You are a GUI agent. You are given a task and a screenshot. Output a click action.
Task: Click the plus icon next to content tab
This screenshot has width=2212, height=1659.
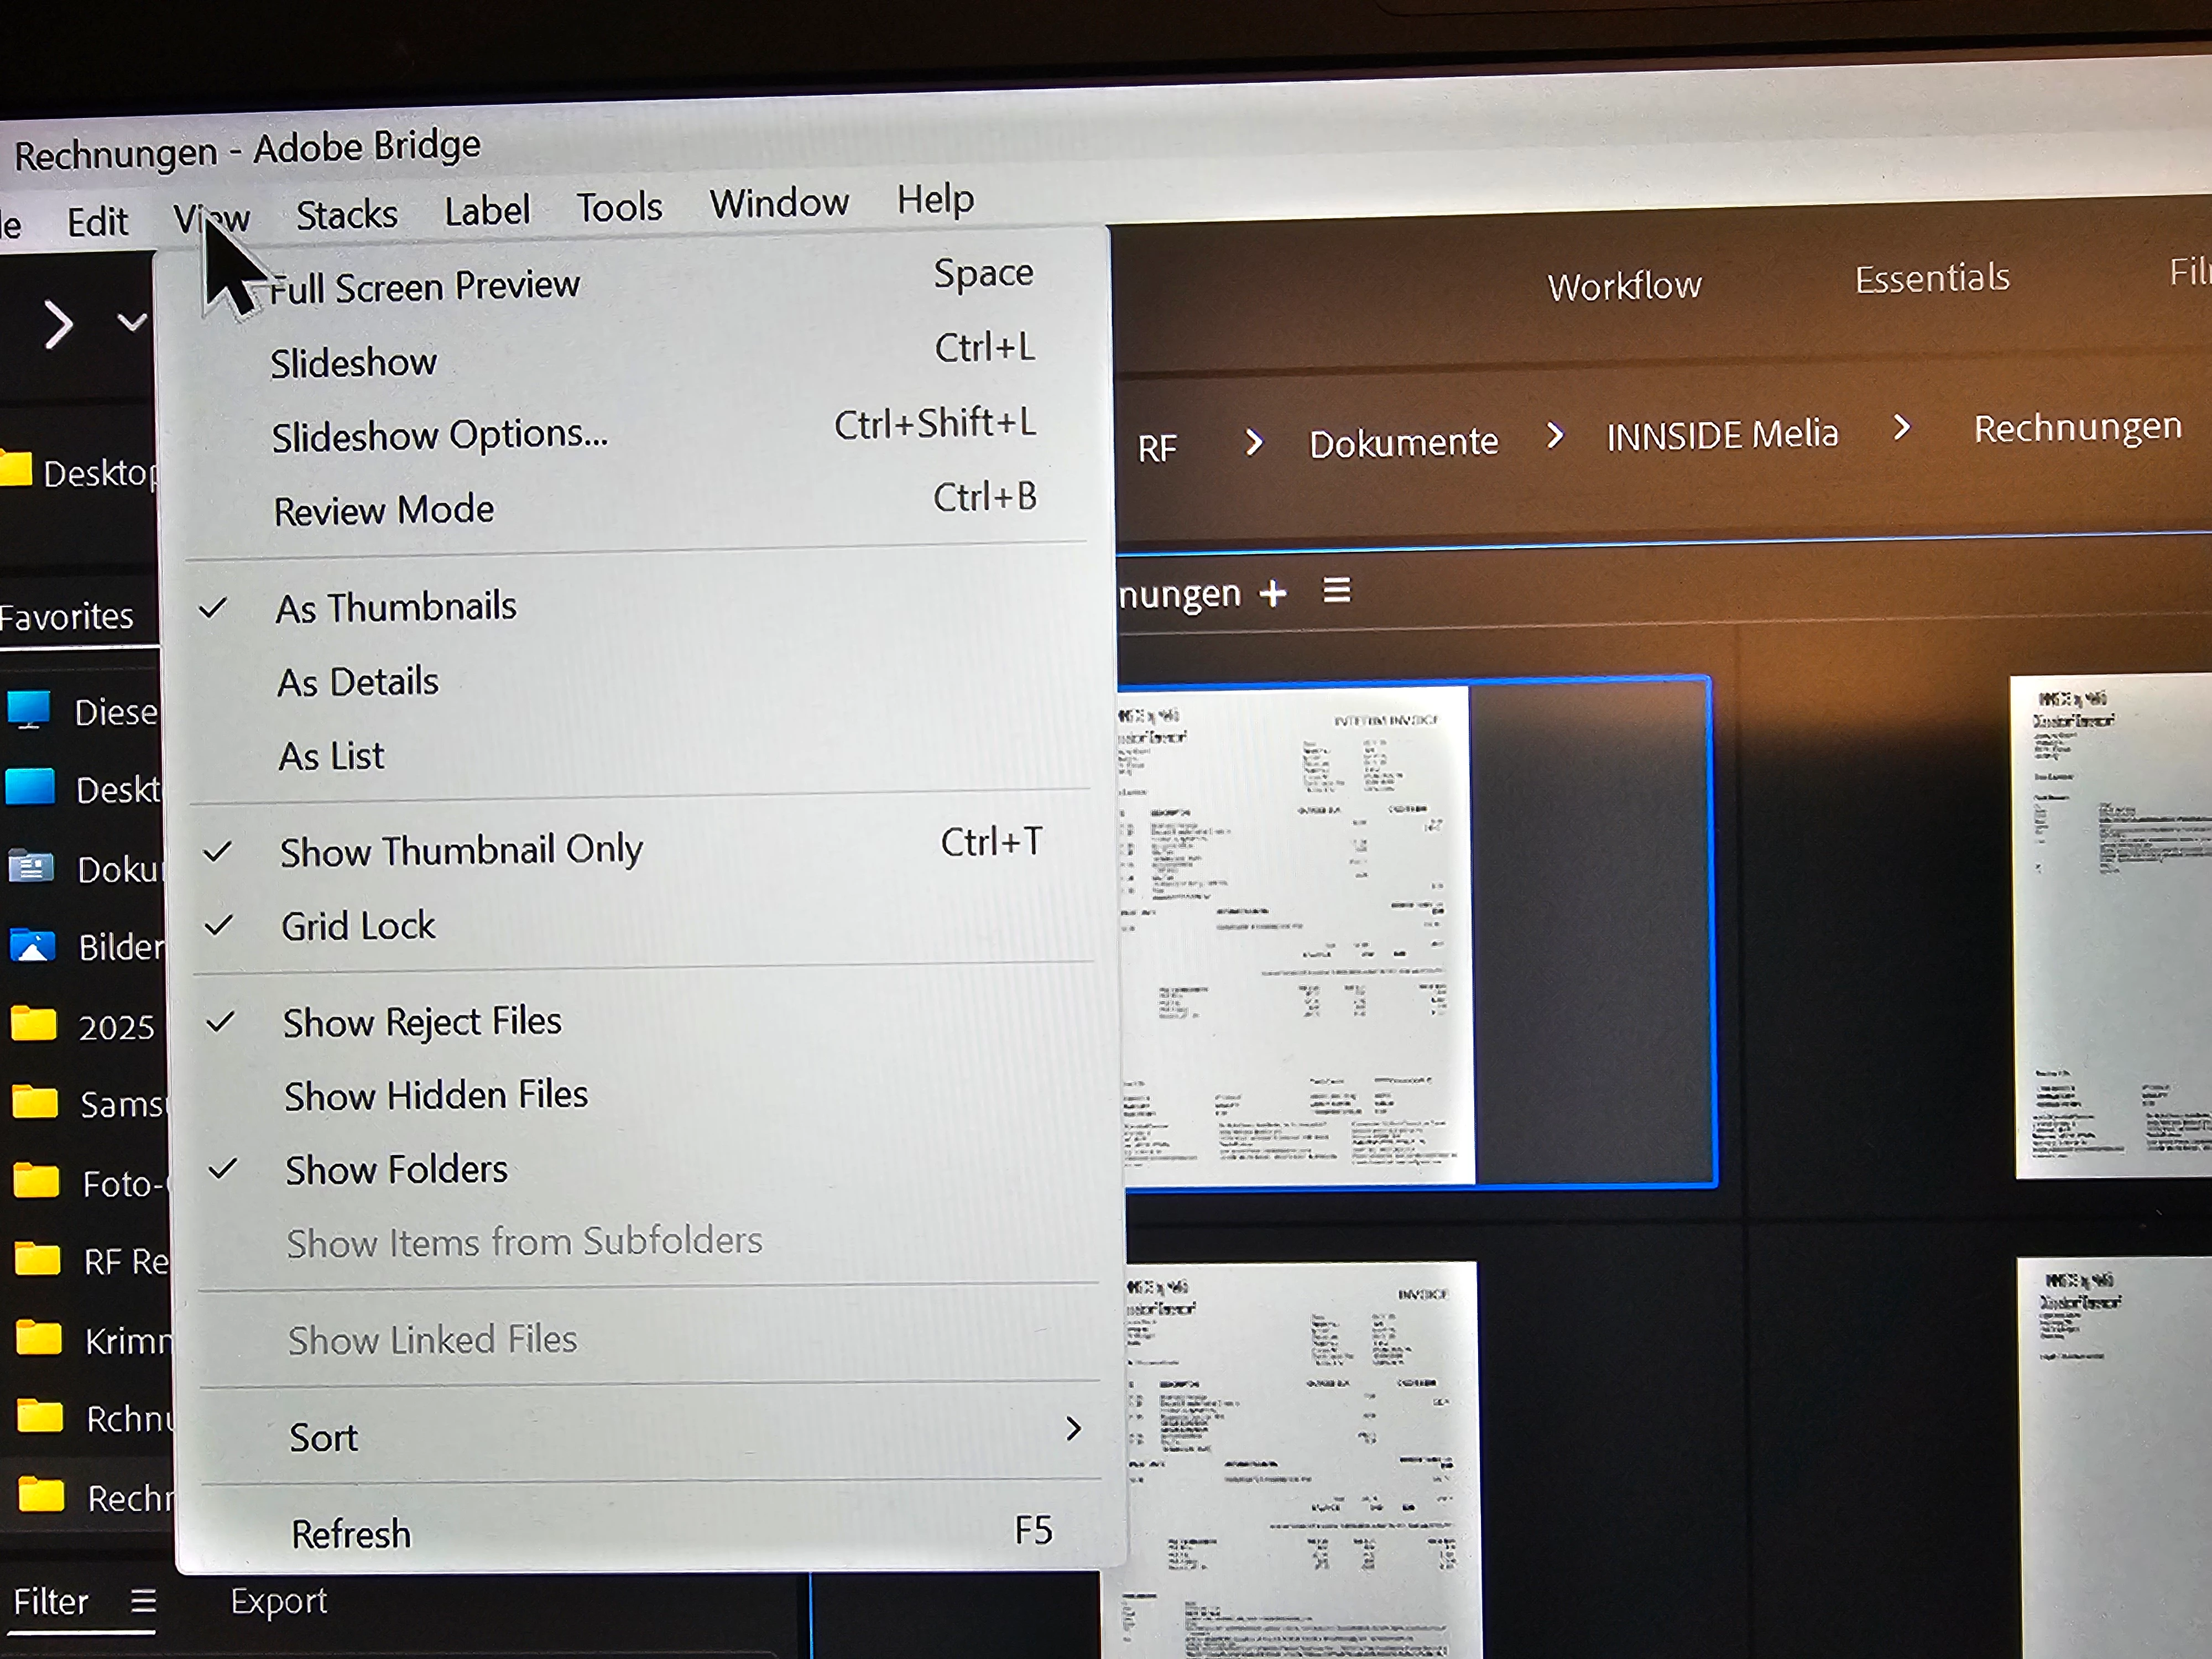tap(1272, 594)
